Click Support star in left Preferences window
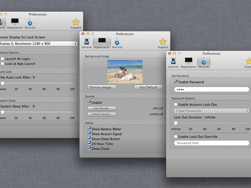Screen dimensions: 251x188 tap(76, 24)
